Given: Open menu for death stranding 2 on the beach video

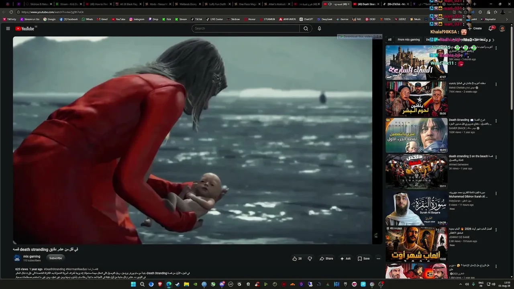Looking at the screenshot, I should click(x=496, y=157).
